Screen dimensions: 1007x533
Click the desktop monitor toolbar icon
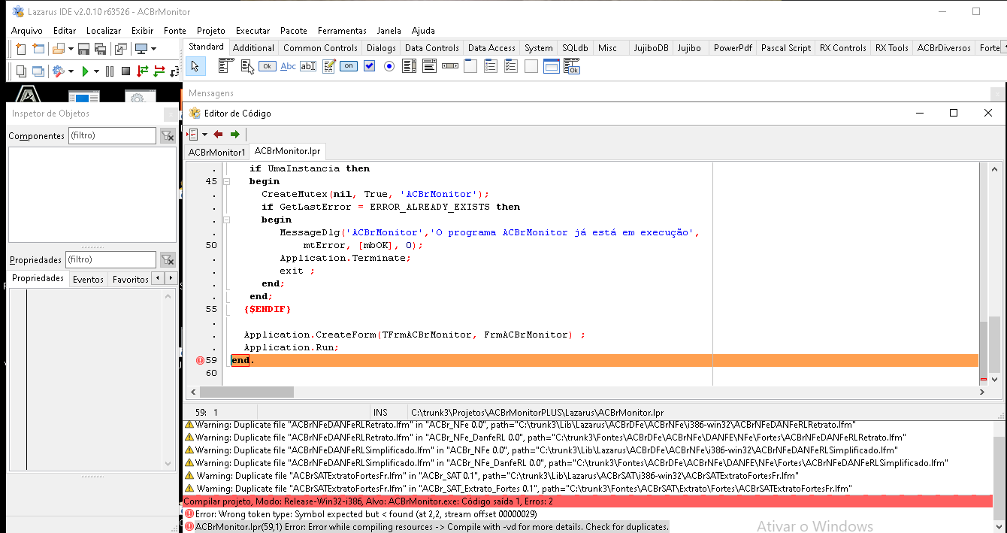tap(141, 49)
